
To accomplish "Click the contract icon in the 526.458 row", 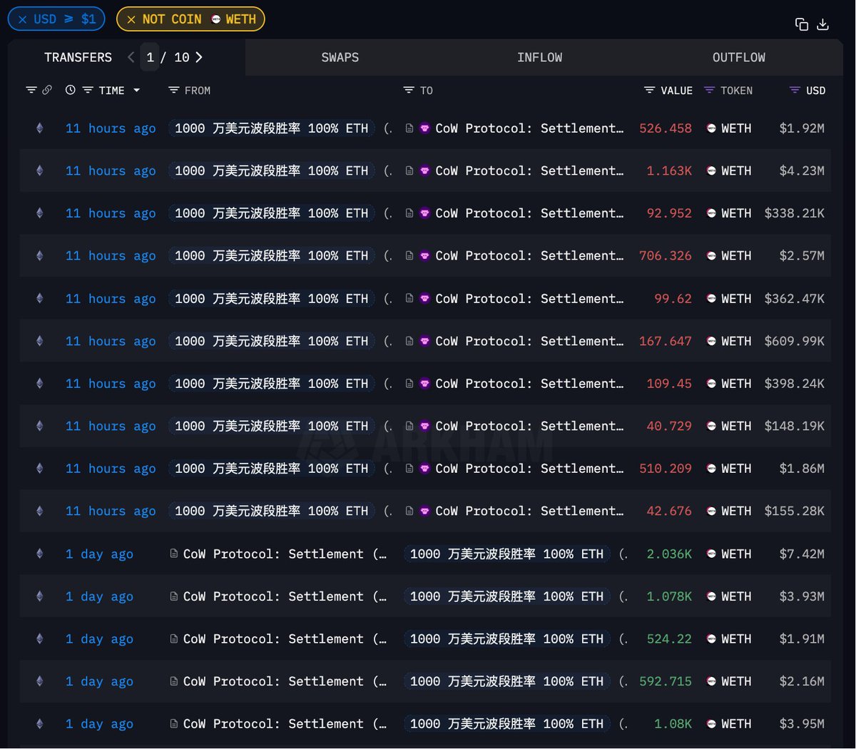I will (x=409, y=128).
